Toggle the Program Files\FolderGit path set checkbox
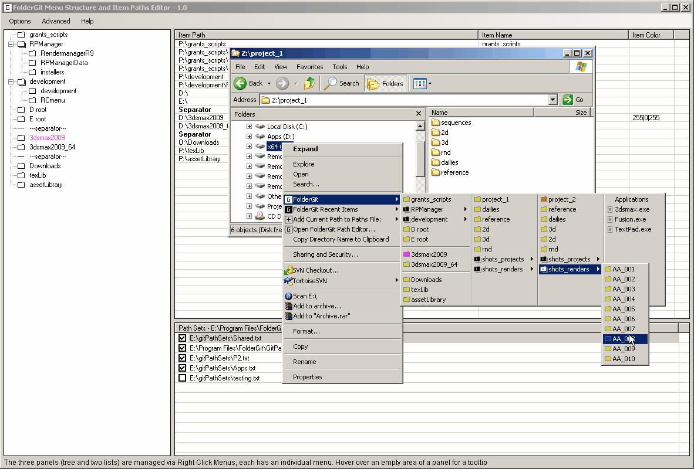This screenshot has width=694, height=469. point(183,348)
